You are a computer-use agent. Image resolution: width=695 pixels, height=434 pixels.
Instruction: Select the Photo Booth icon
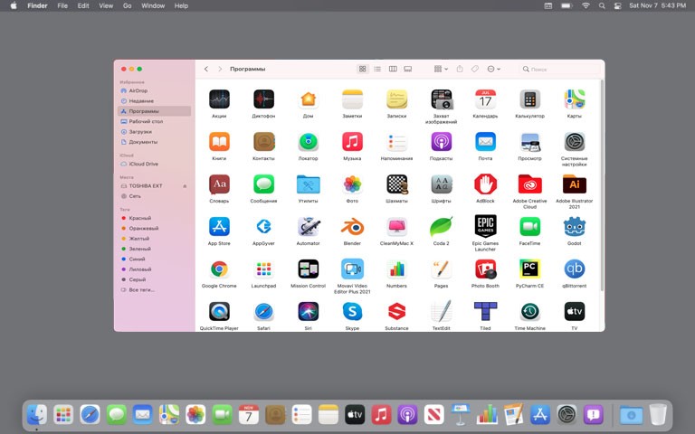(x=485, y=269)
